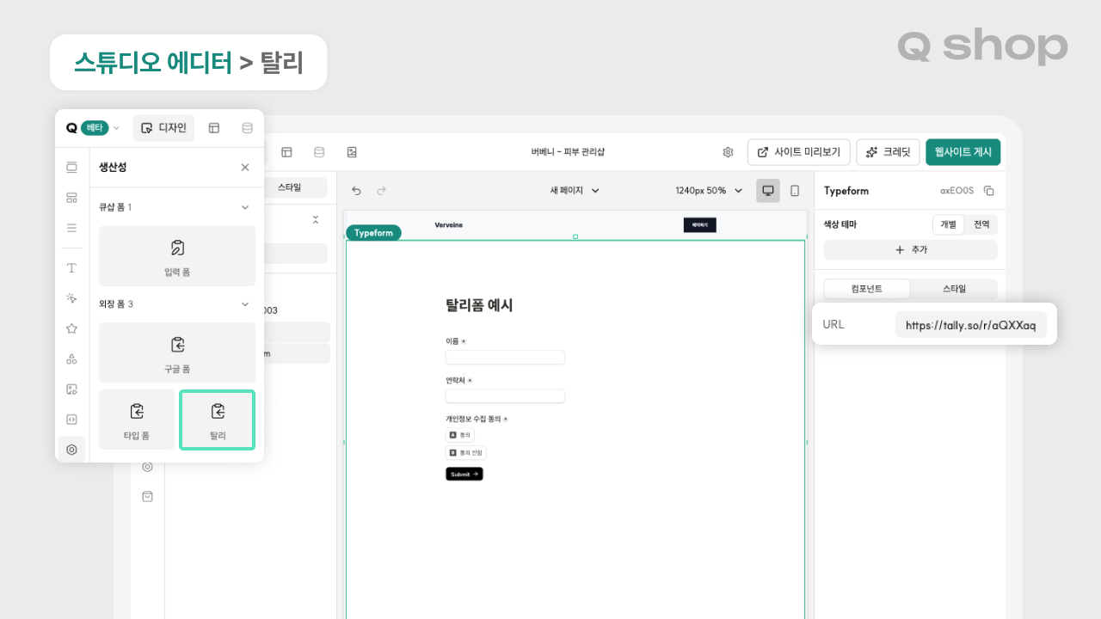Image resolution: width=1101 pixels, height=619 pixels.
Task: Select 개별 color theme scope
Action: click(948, 224)
